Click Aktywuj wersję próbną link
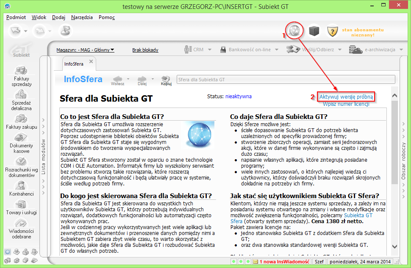This screenshot has width=411, height=268. pyautogui.click(x=346, y=97)
